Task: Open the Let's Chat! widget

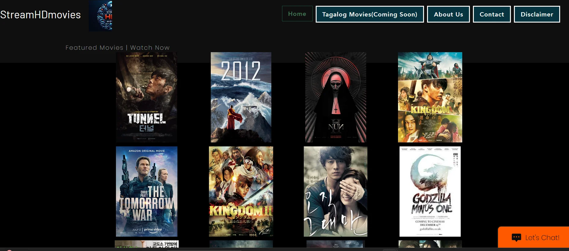Action: [x=534, y=237]
